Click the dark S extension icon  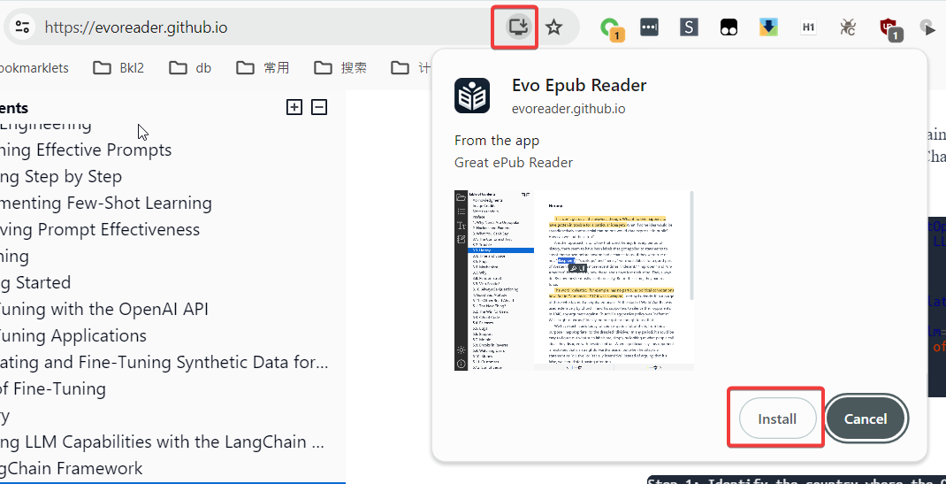coord(689,27)
